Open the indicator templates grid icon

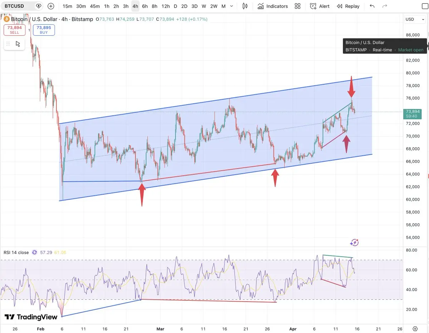pyautogui.click(x=297, y=6)
